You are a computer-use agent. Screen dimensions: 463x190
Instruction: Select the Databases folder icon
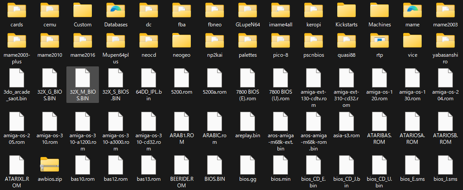pyautogui.click(x=116, y=10)
